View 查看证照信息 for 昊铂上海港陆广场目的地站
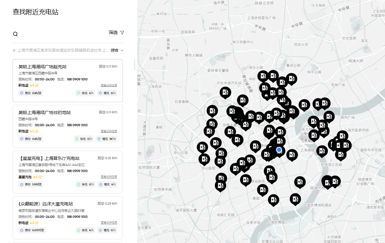 tap(109, 131)
